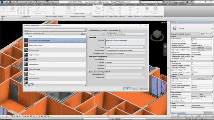This screenshot has height=120, width=214.
Task: Click the Dynamo player ribbon icon
Action: pos(155,8)
